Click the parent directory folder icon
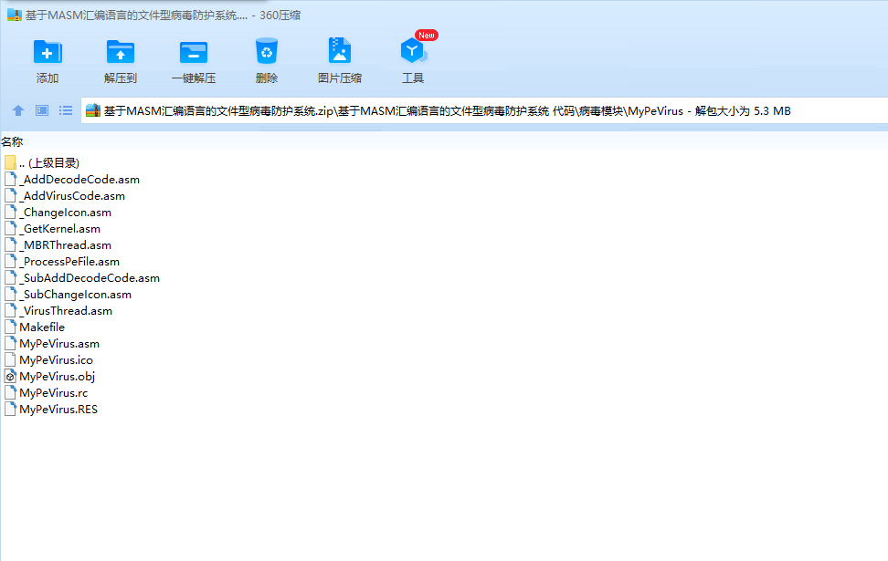This screenshot has height=561, width=888. point(10,163)
